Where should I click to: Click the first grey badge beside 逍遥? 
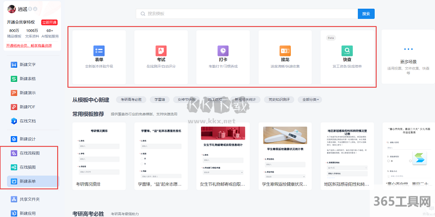click(30, 9)
